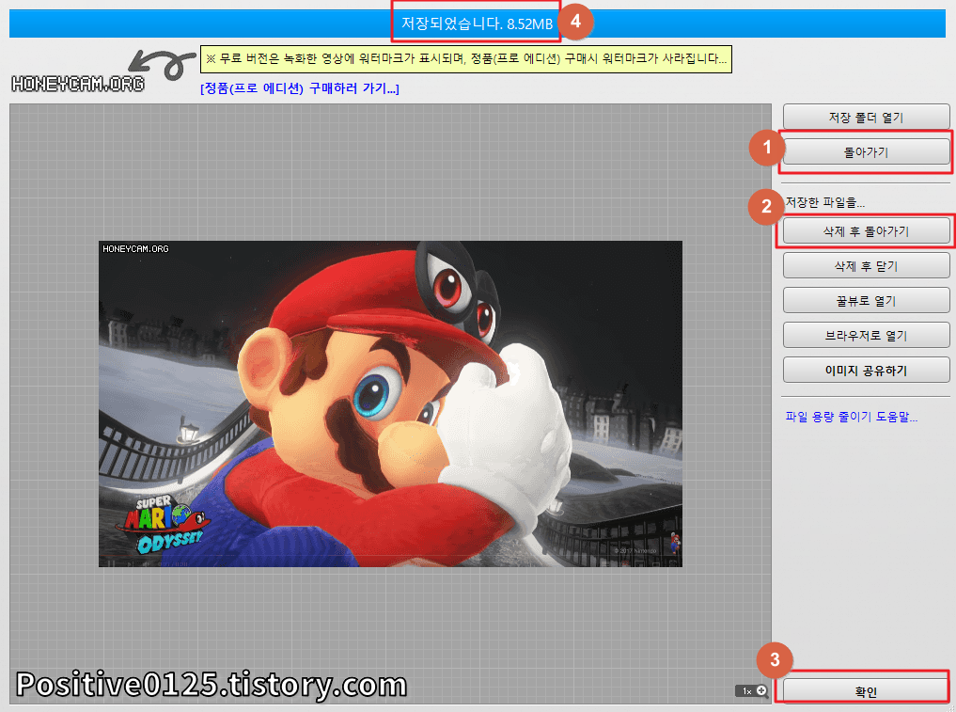Click 이미지 공유하기 button
Screen dimensions: 956x712
point(866,370)
